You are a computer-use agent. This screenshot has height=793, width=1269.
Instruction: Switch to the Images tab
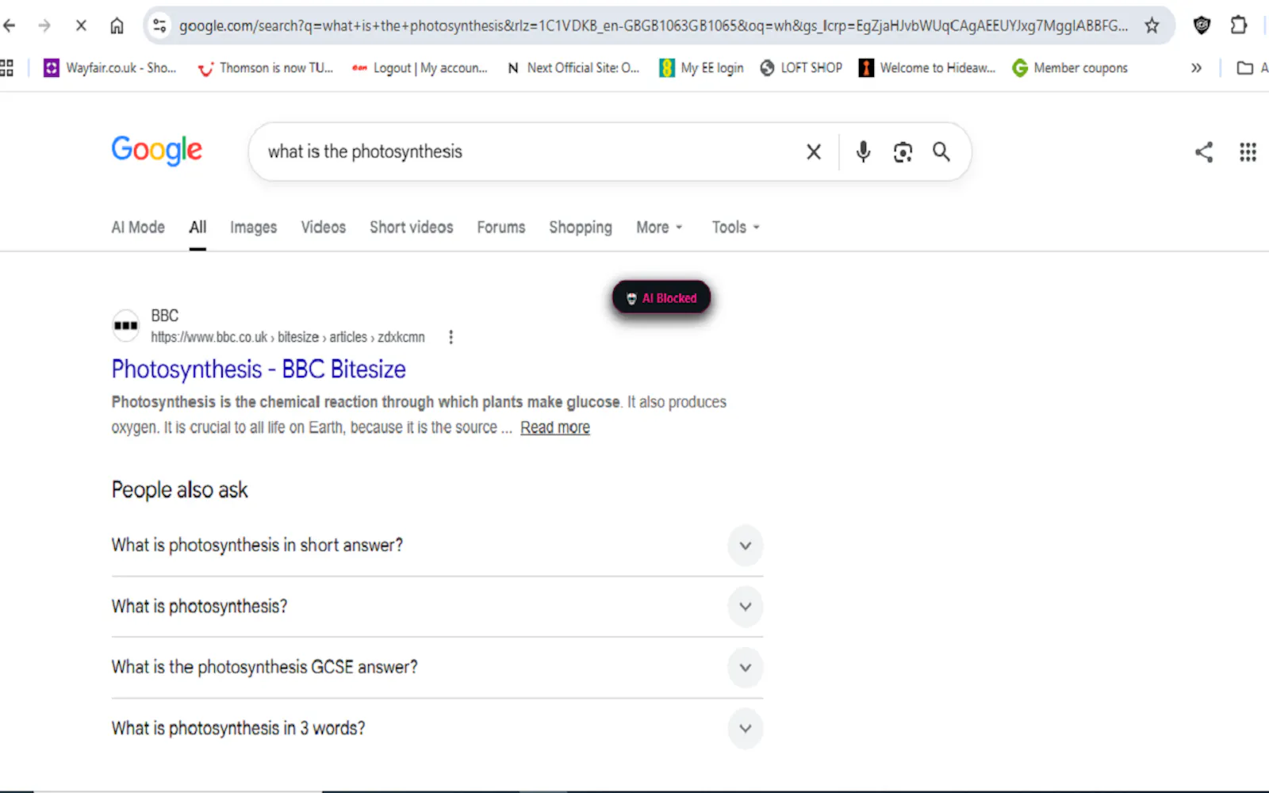click(254, 228)
